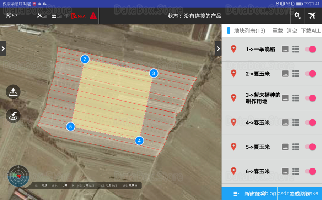Tap the status text 没有连接的产品

point(203,16)
